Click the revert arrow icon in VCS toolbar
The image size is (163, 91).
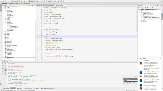pos(53,1)
